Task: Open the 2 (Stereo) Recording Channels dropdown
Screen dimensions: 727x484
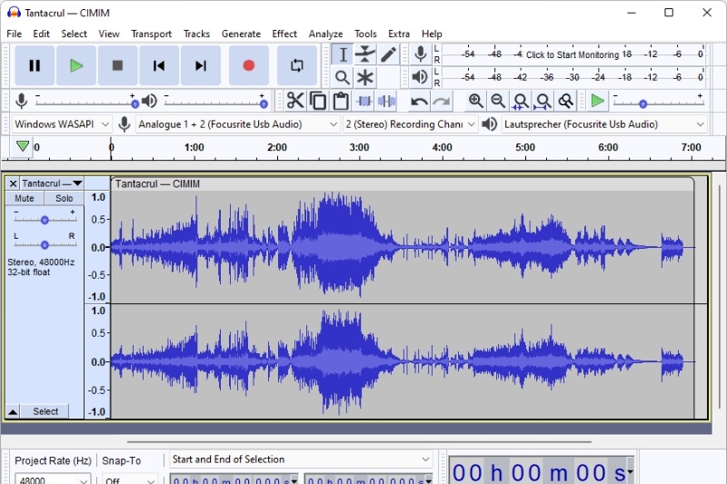Action: [x=411, y=124]
